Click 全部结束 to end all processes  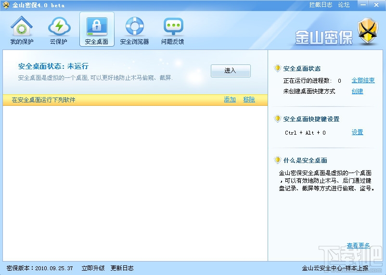pyautogui.click(x=363, y=80)
